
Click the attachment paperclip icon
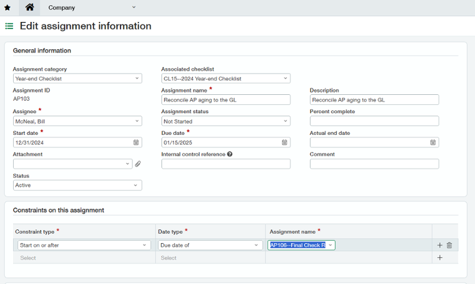pos(138,164)
